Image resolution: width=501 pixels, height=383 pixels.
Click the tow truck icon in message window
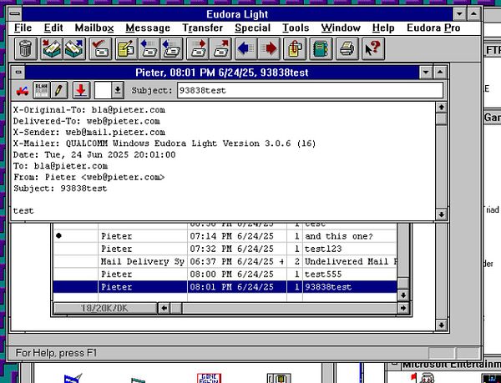pyautogui.click(x=23, y=90)
